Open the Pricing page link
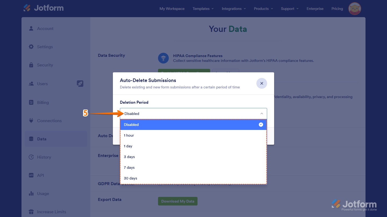387x217 pixels. click(x=337, y=9)
